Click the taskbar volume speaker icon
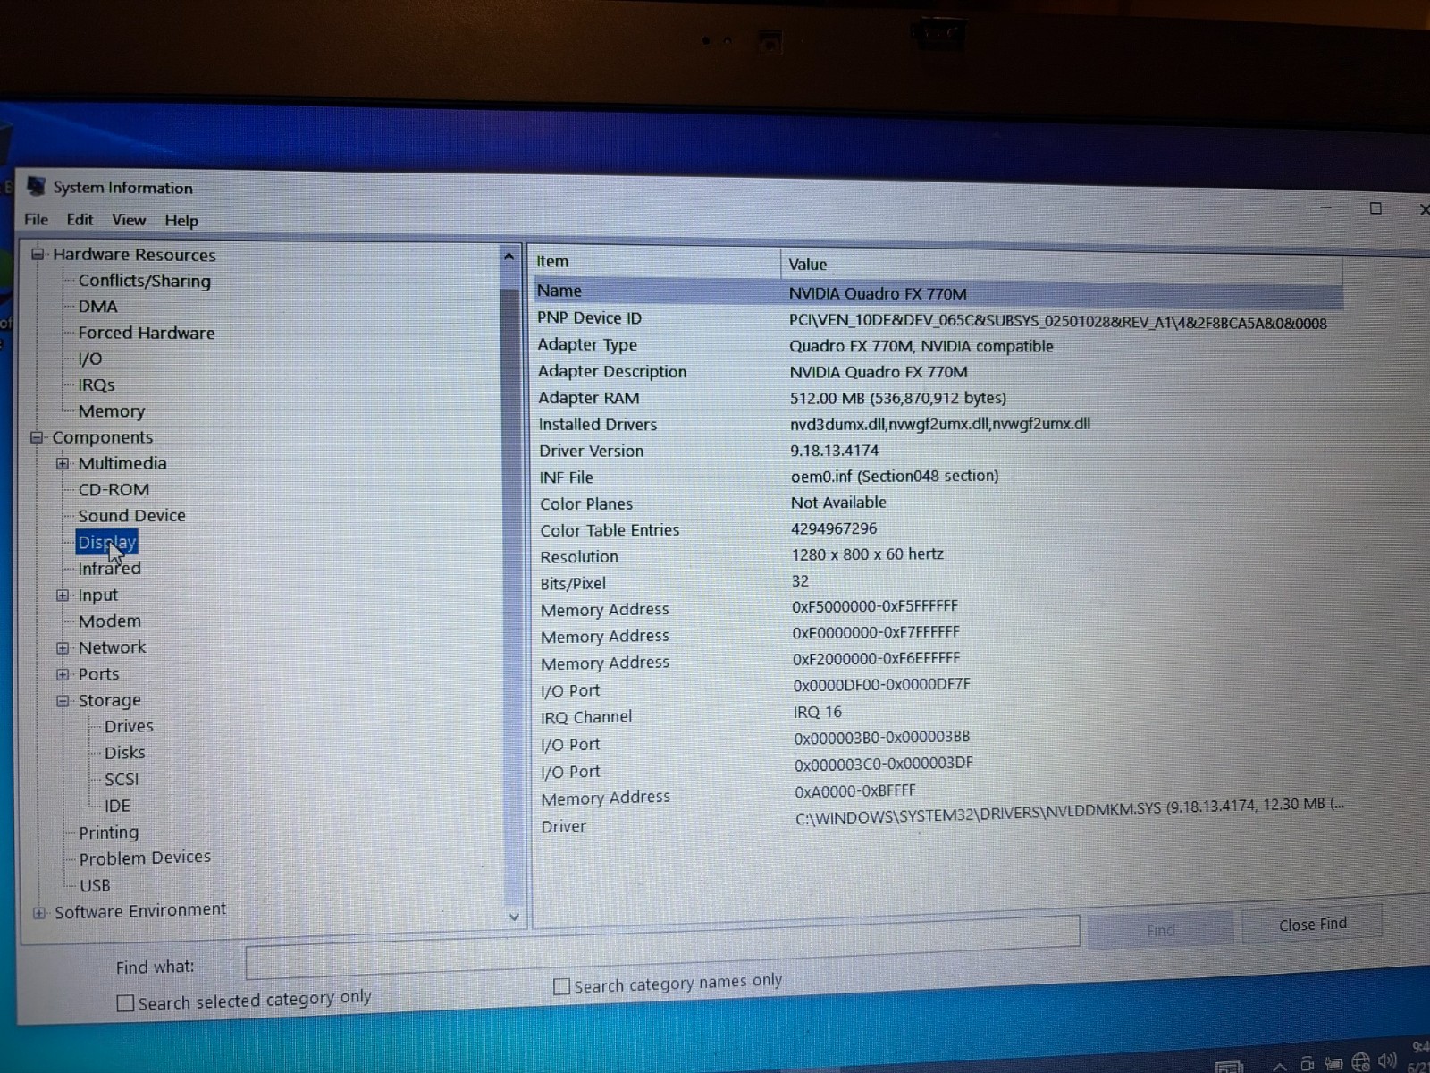 (1387, 1061)
